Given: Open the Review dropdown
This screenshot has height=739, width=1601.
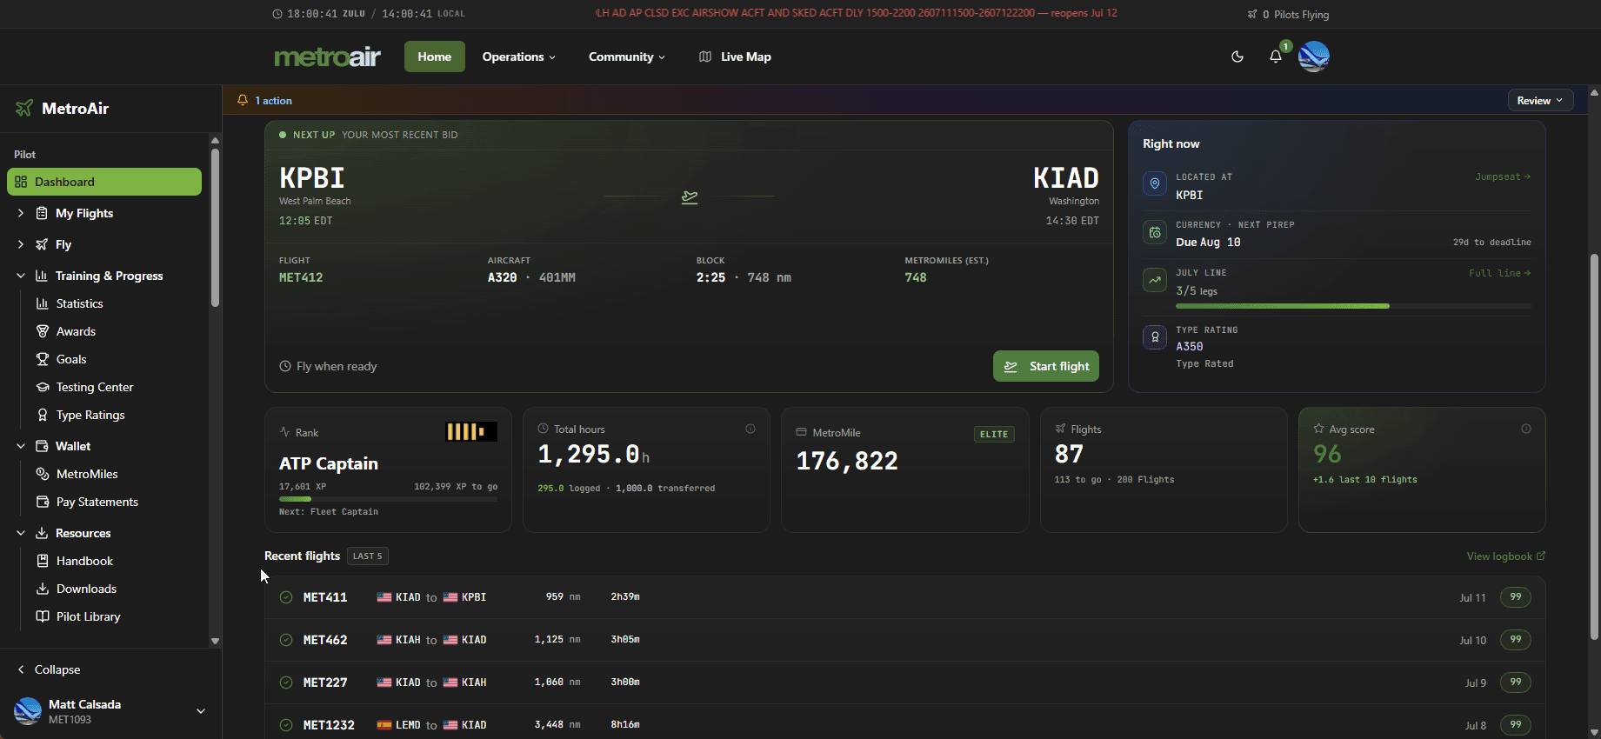Looking at the screenshot, I should 1540,101.
